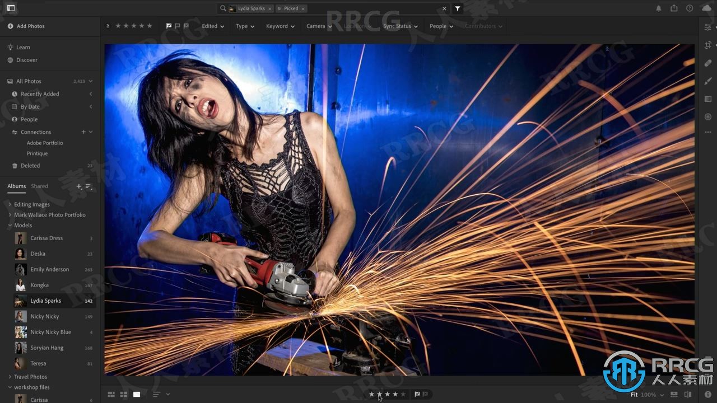Switch to Photo Grid view
Image resolution: width=717 pixels, height=403 pixels.
(x=111, y=394)
